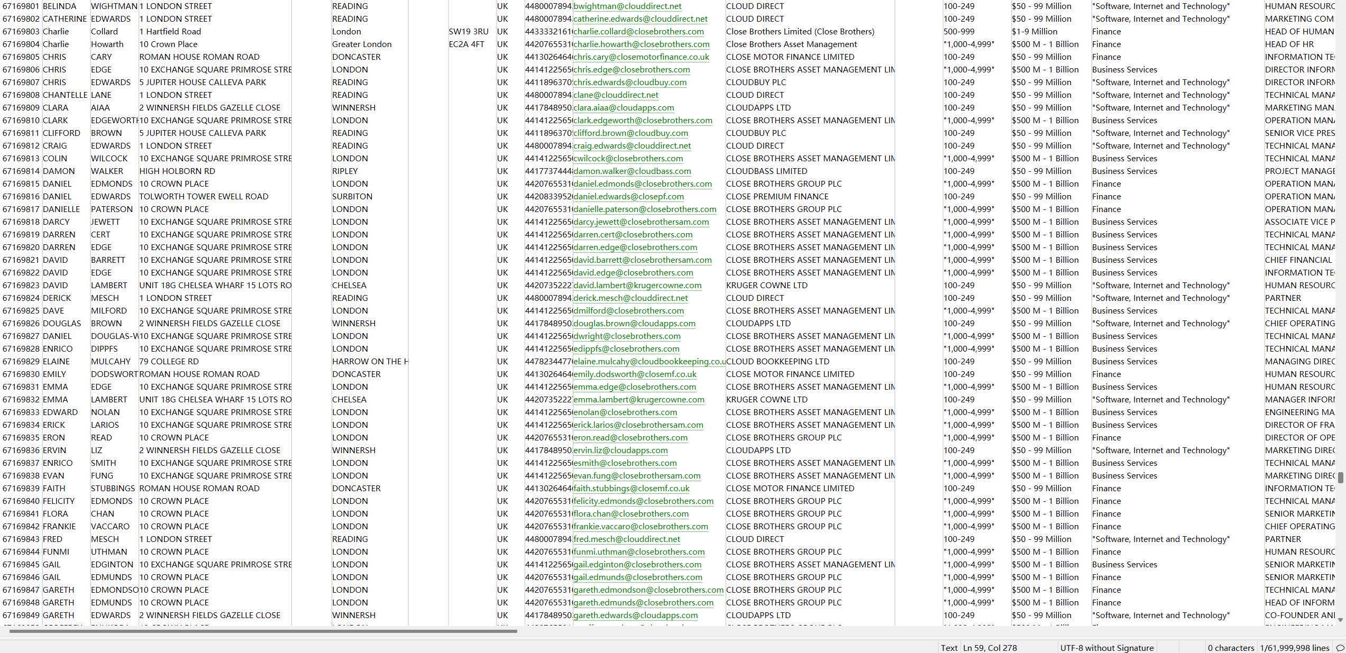Screen dimensions: 1346x653
Task: Select the employee-size cell 500-999
Action: [x=959, y=32]
